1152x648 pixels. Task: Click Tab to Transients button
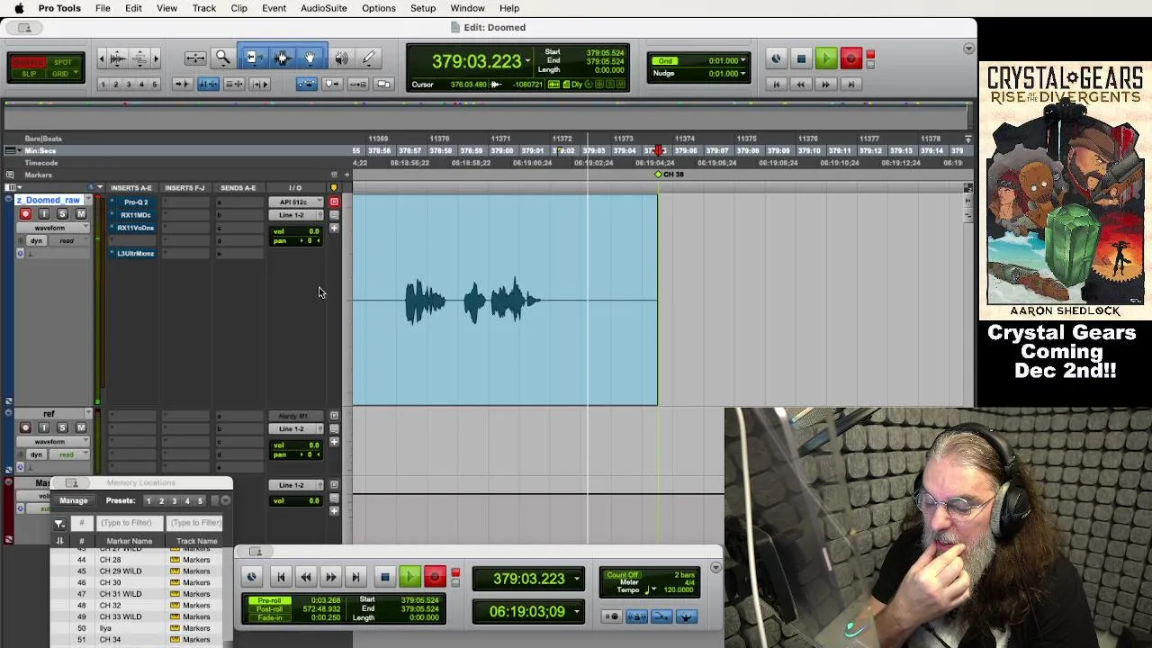click(x=182, y=84)
